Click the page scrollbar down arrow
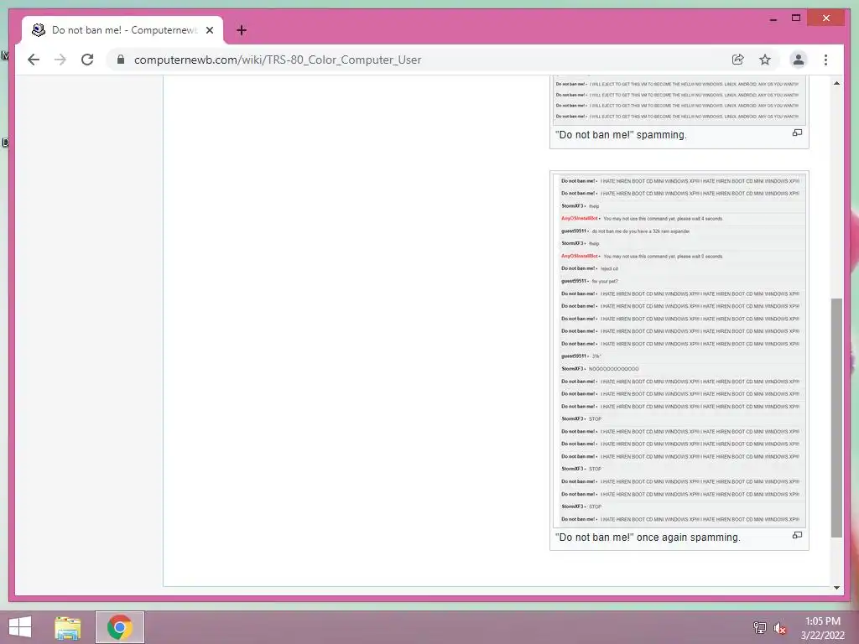Image resolution: width=859 pixels, height=644 pixels. pos(836,588)
